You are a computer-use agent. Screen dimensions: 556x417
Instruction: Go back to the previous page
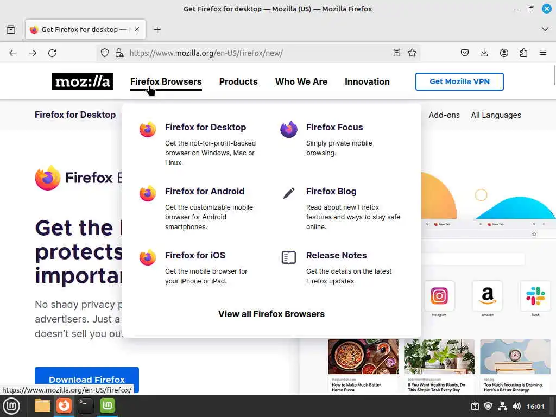pyautogui.click(x=13, y=53)
